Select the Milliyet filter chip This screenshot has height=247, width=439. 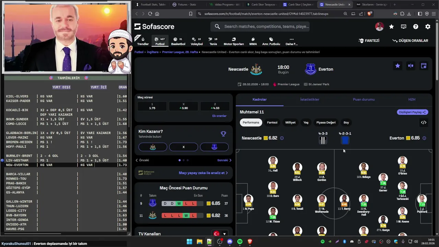(290, 122)
